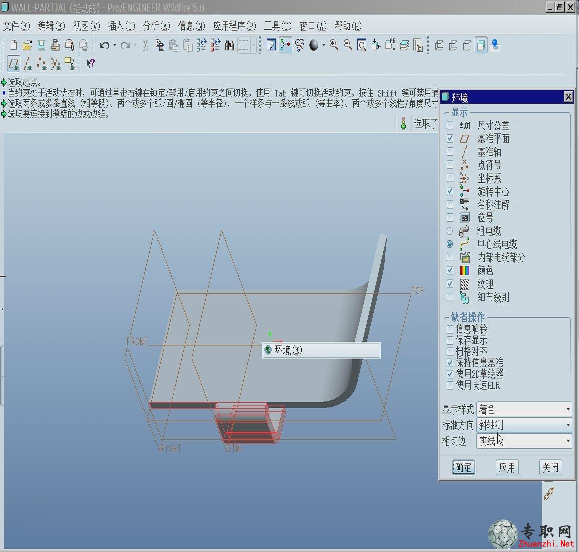
Task: Click the New file icon
Action: click(x=14, y=45)
